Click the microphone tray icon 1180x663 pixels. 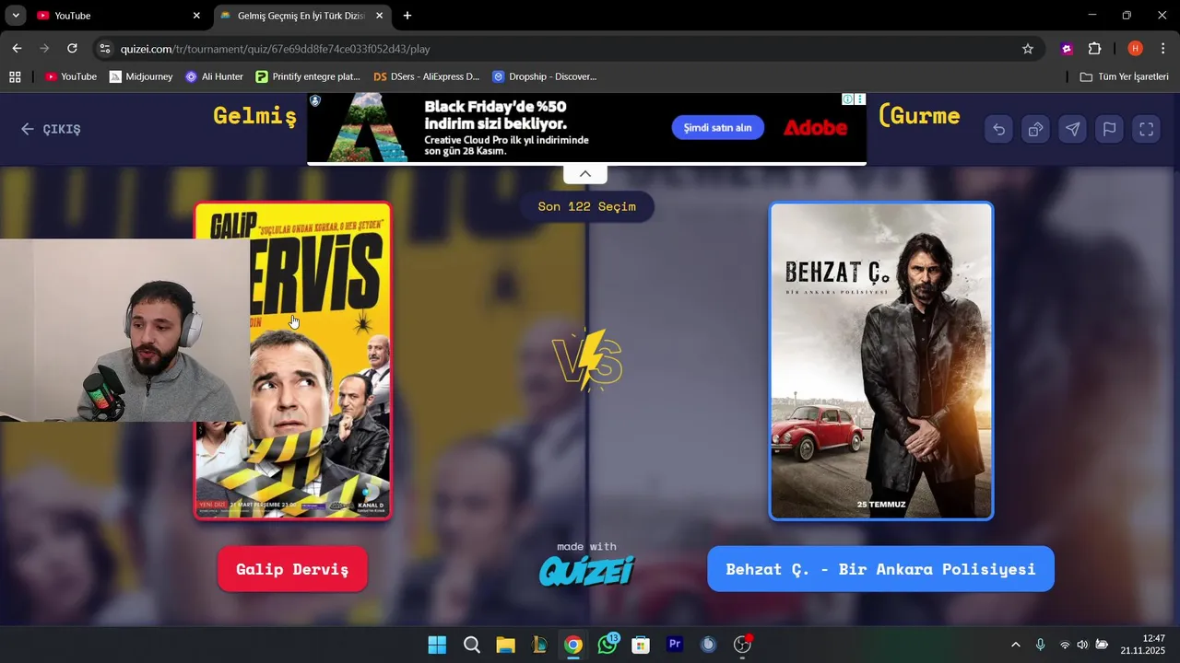(x=1040, y=645)
